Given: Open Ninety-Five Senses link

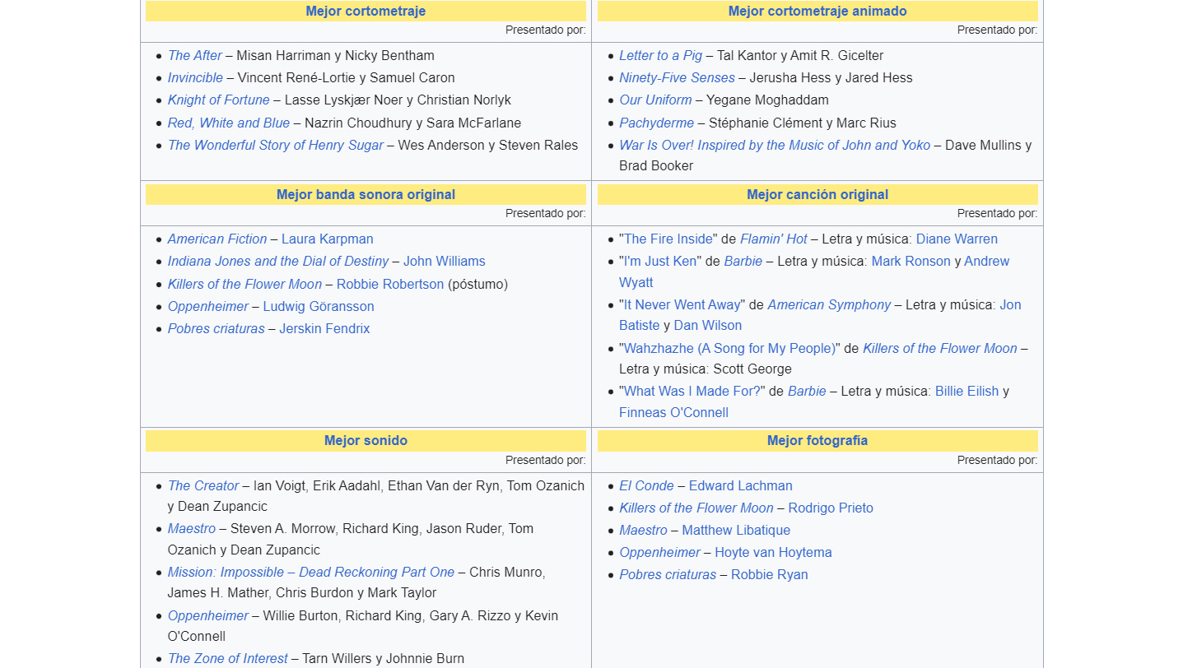Looking at the screenshot, I should click(677, 78).
